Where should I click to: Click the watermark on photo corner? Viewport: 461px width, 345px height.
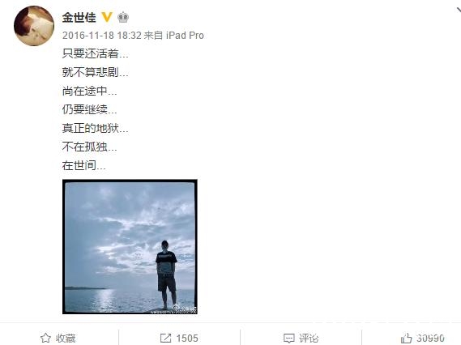click(173, 309)
